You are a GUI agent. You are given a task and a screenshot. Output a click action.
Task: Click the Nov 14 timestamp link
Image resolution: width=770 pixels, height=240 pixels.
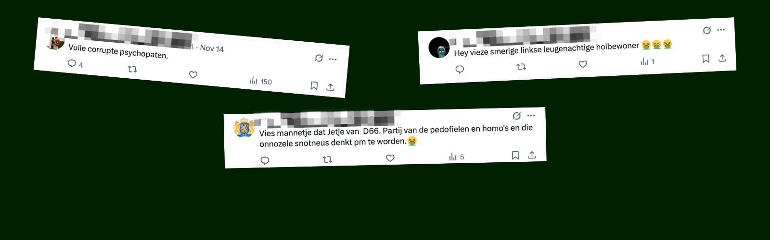[212, 48]
